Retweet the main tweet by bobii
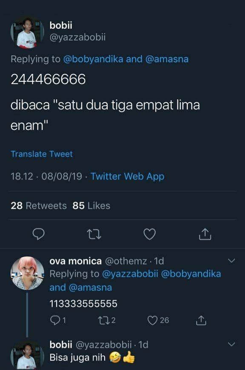This screenshot has height=370, width=245. 94,234
